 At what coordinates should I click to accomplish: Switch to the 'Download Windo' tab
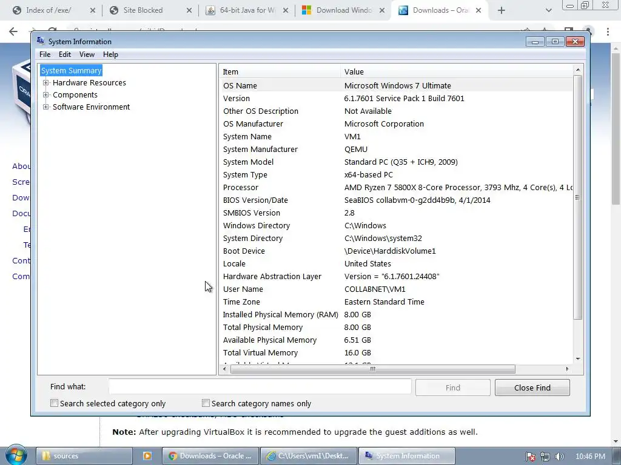(x=344, y=10)
